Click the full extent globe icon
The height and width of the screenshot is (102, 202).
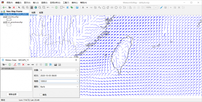pyautogui.click(x=36, y=8)
